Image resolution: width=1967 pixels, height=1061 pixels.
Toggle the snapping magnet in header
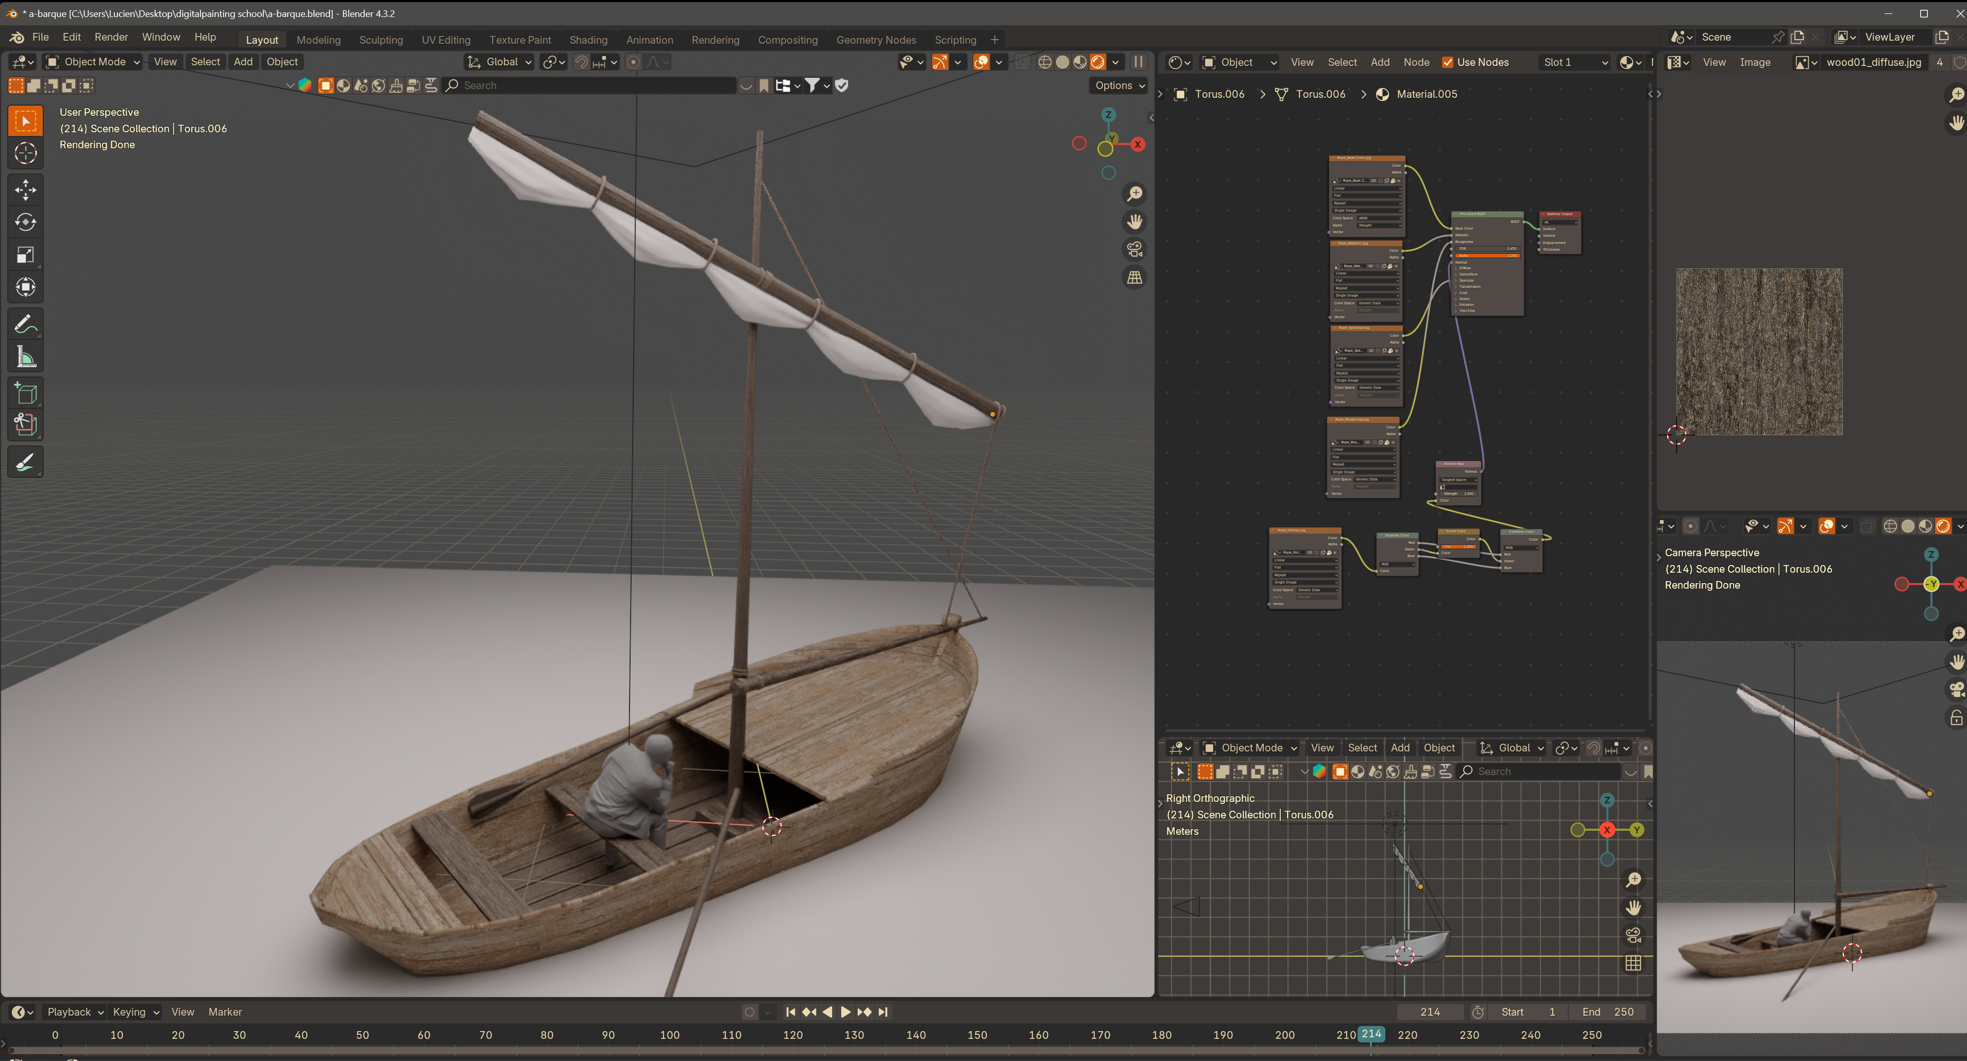pos(581,63)
